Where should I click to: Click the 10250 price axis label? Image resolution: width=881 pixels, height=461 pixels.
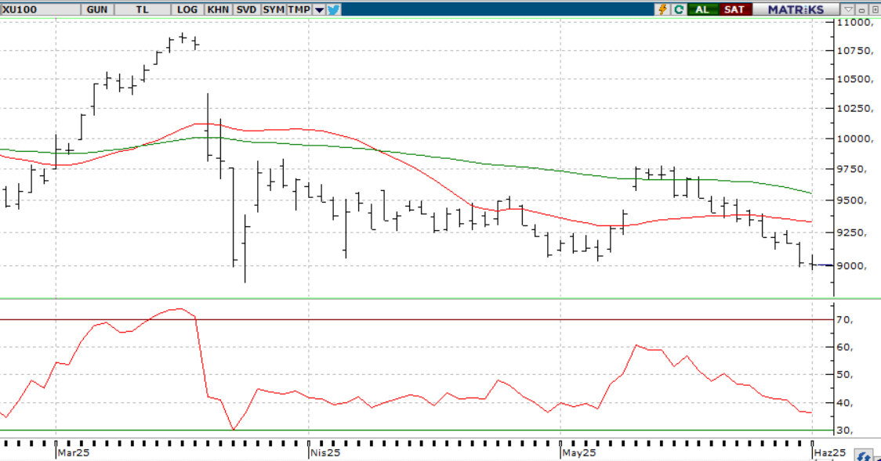coord(854,108)
